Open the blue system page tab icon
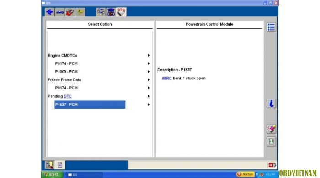This screenshot has height=178, width=320. pos(49,12)
